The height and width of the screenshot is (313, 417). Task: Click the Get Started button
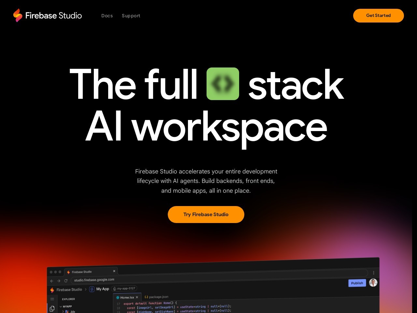[x=378, y=15]
